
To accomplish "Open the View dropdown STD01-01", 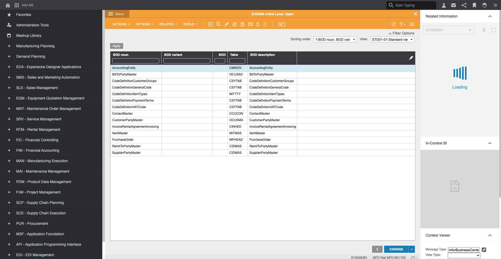I will pos(392,39).
